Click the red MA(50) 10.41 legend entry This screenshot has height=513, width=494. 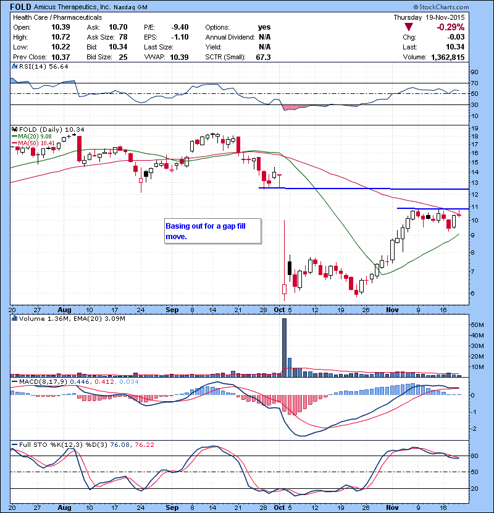point(33,143)
